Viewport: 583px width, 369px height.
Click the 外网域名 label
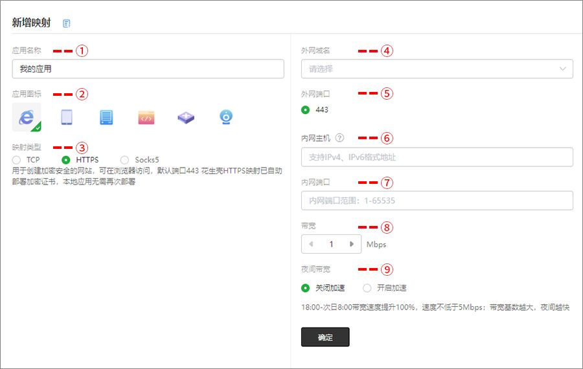(315, 50)
